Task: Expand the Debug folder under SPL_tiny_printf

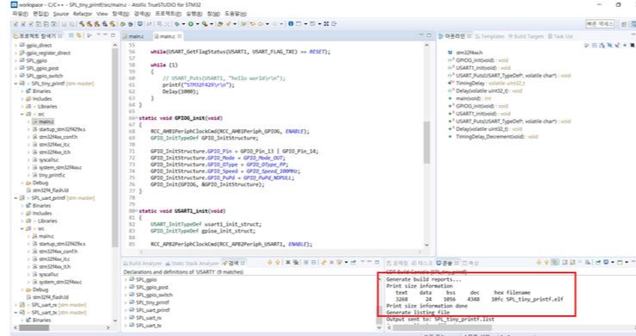Action: click(x=22, y=183)
